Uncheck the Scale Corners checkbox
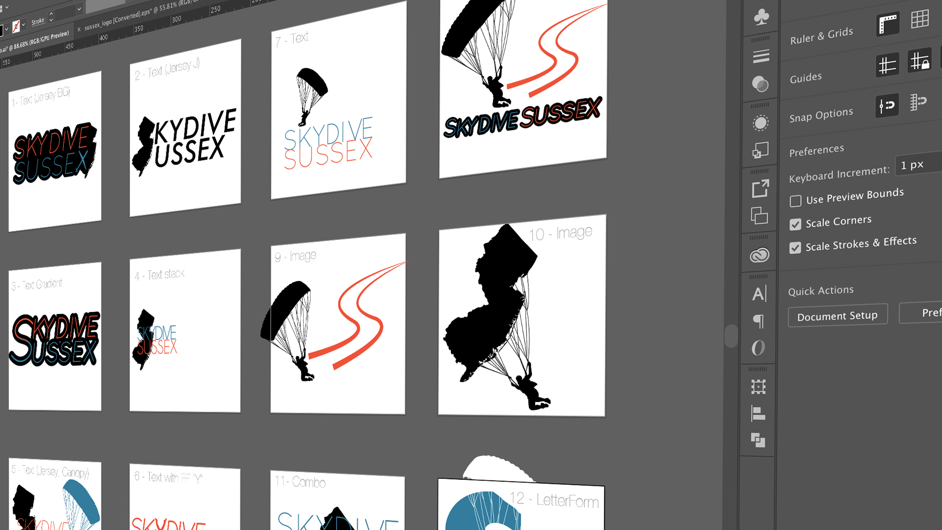This screenshot has width=942, height=530. pyautogui.click(x=795, y=224)
